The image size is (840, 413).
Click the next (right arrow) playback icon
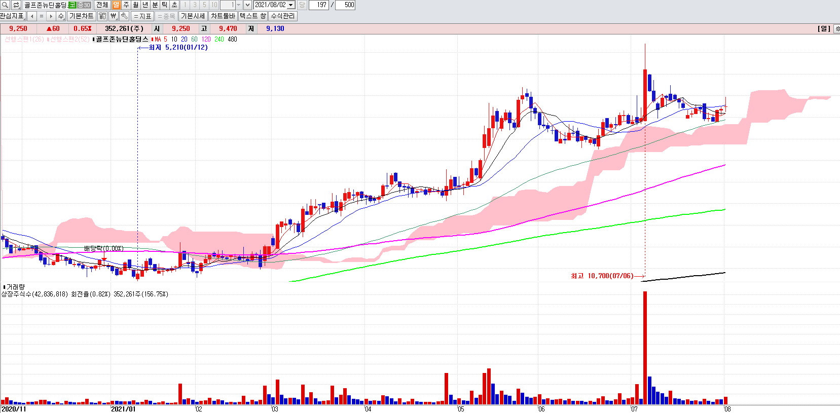click(x=51, y=16)
